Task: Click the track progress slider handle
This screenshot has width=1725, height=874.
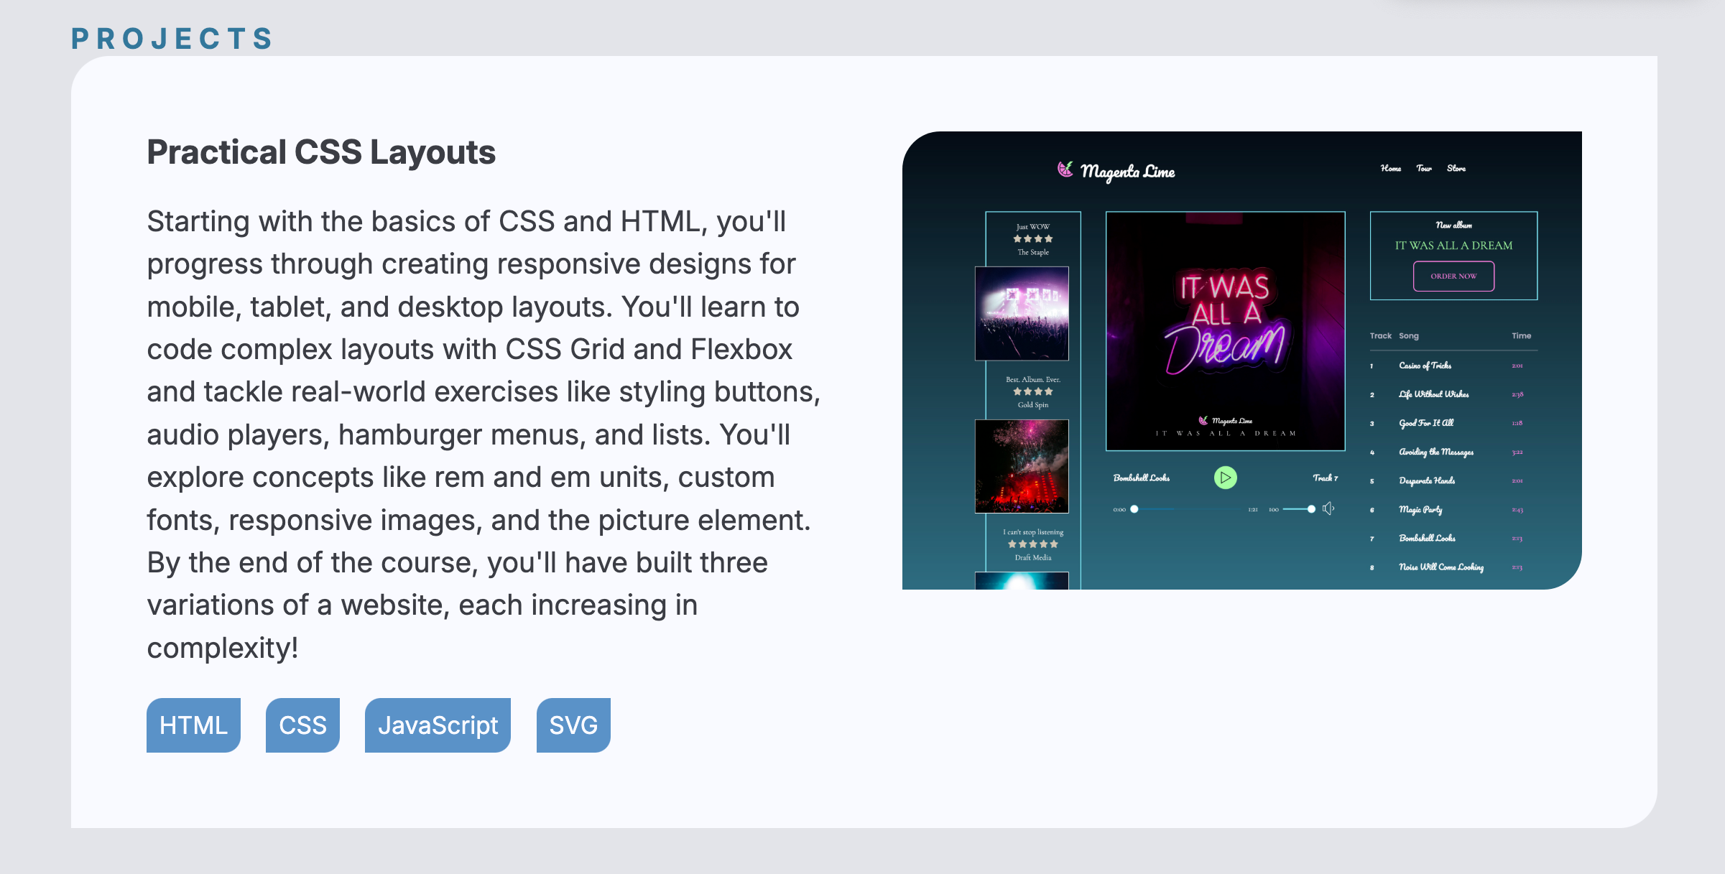Action: (x=1134, y=509)
